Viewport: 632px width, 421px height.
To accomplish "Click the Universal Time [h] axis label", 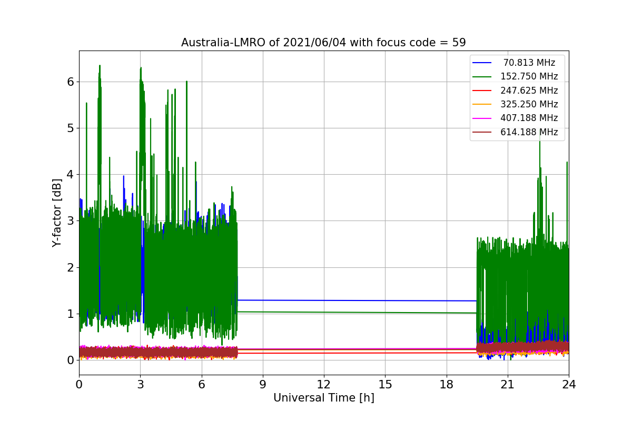I will [323, 398].
